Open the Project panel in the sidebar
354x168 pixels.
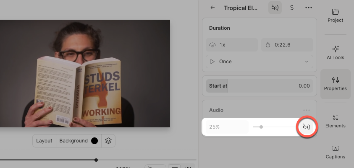335,15
